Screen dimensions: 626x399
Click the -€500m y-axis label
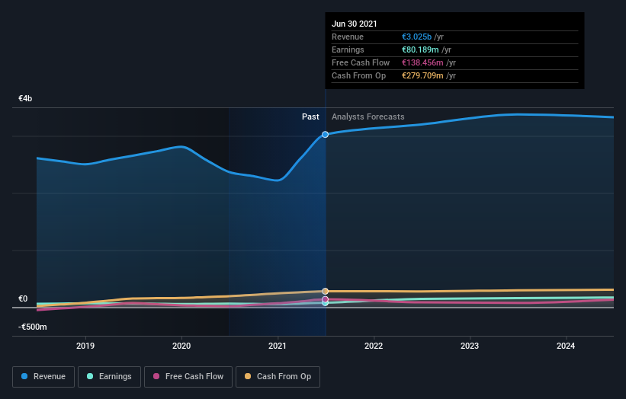[32, 327]
